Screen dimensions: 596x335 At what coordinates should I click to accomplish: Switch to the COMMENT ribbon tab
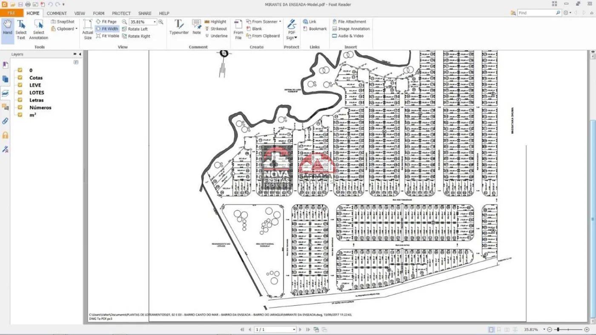57,13
